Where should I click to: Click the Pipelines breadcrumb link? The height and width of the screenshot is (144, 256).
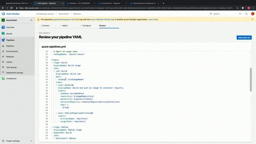point(77,14)
